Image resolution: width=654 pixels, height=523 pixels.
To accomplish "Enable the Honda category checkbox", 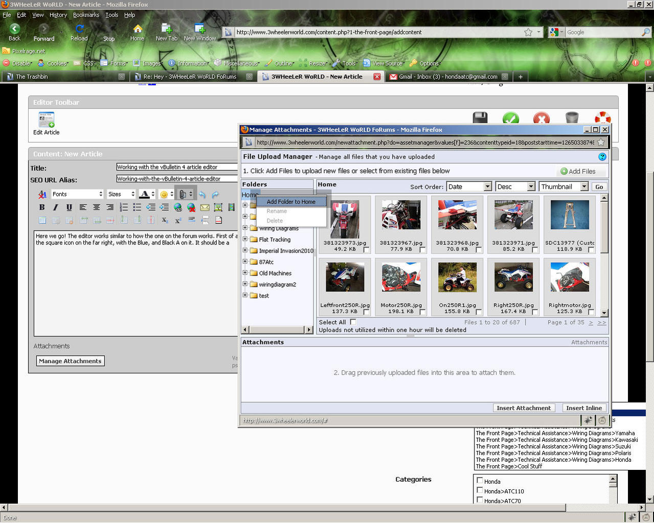I will [480, 481].
